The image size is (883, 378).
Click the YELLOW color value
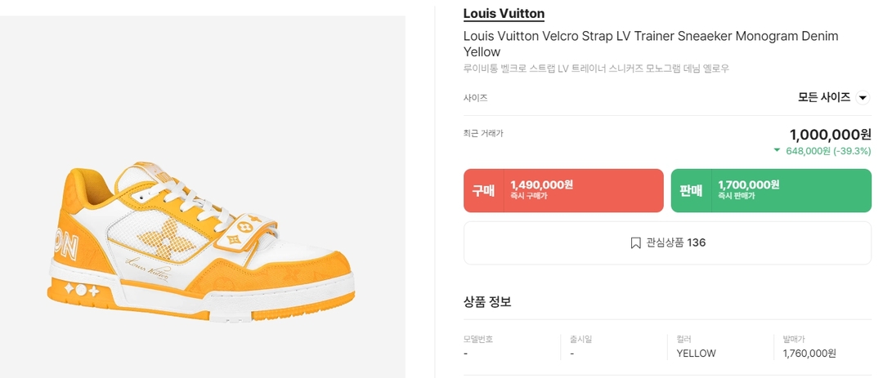(696, 354)
